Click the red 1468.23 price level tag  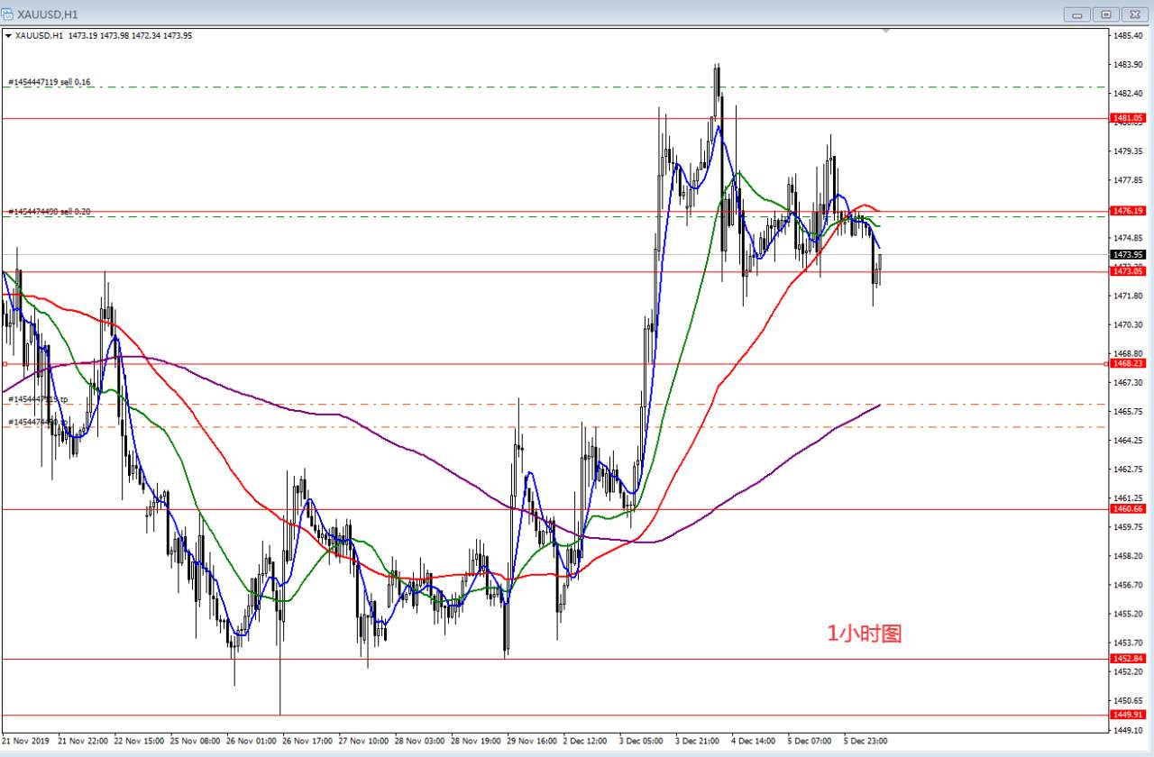(x=1128, y=363)
